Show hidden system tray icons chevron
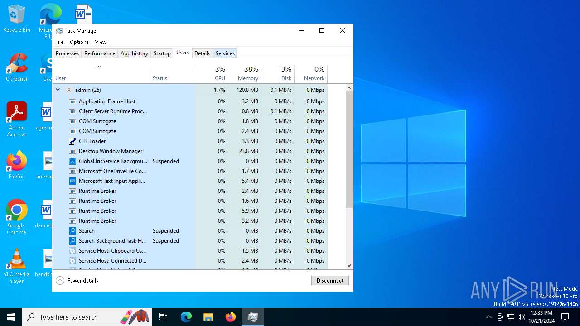 click(x=488, y=317)
